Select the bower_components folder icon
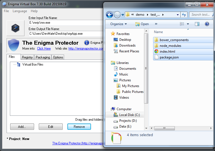Viewport: 215px width, 151px height. (156, 40)
